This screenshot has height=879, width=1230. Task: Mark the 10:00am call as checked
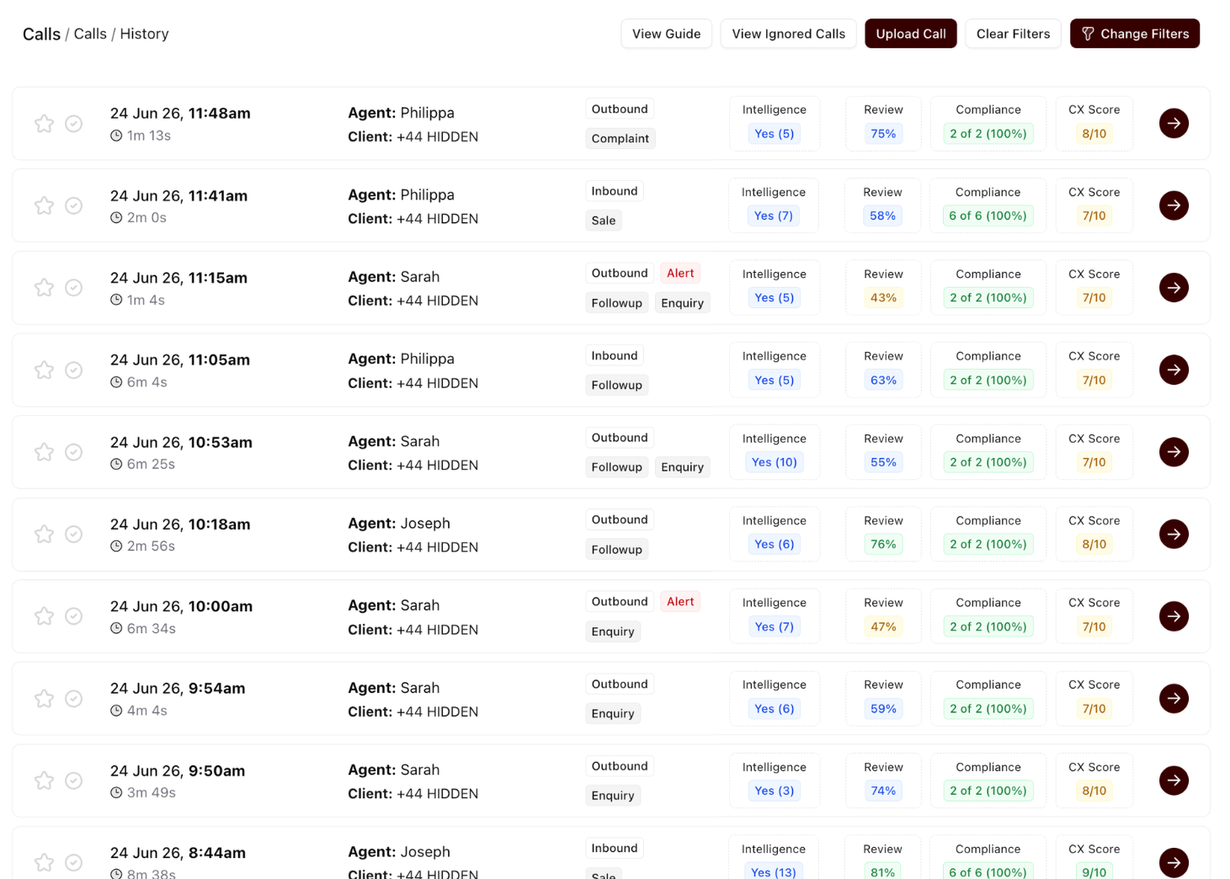click(x=74, y=616)
